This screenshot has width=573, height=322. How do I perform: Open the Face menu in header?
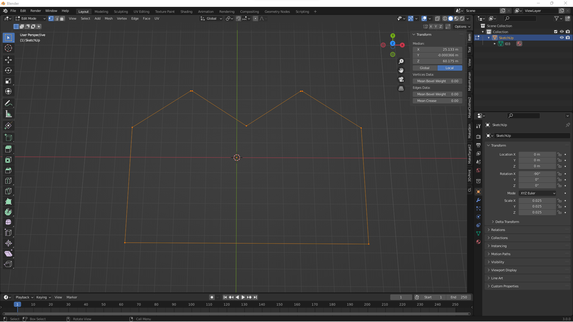146,18
